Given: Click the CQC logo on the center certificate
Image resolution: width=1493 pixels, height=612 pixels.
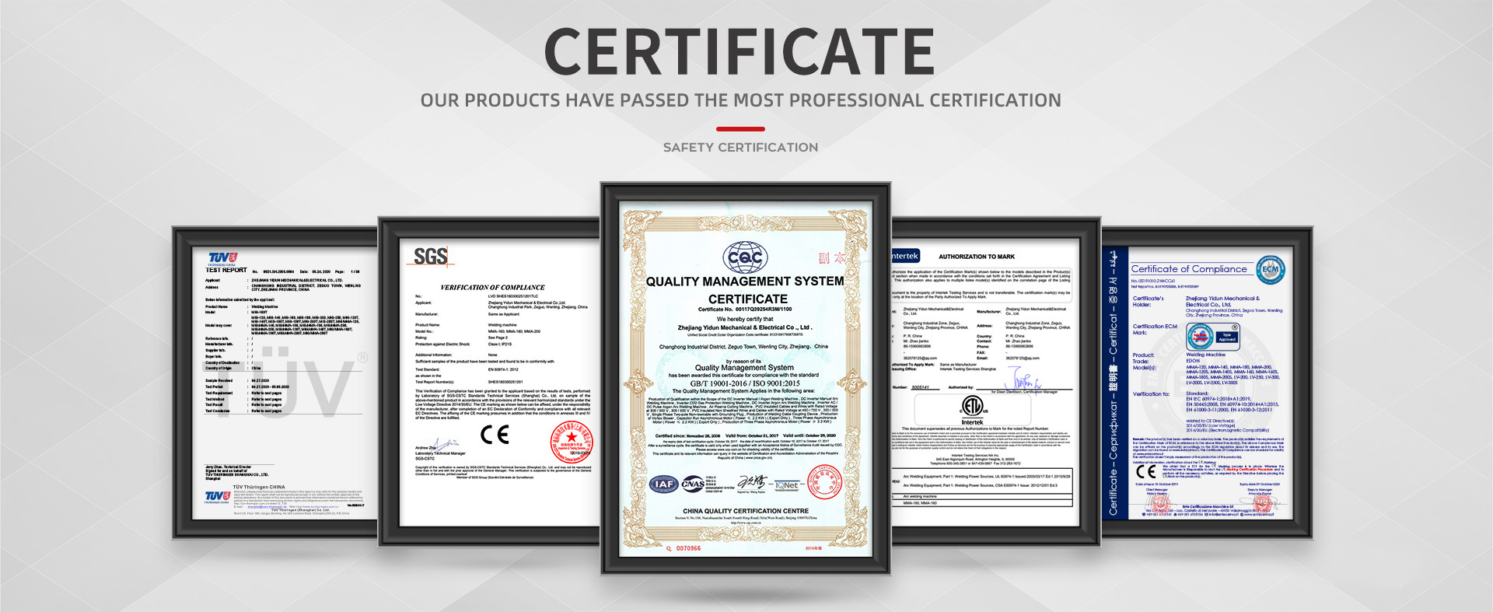Looking at the screenshot, I should pos(745,257).
